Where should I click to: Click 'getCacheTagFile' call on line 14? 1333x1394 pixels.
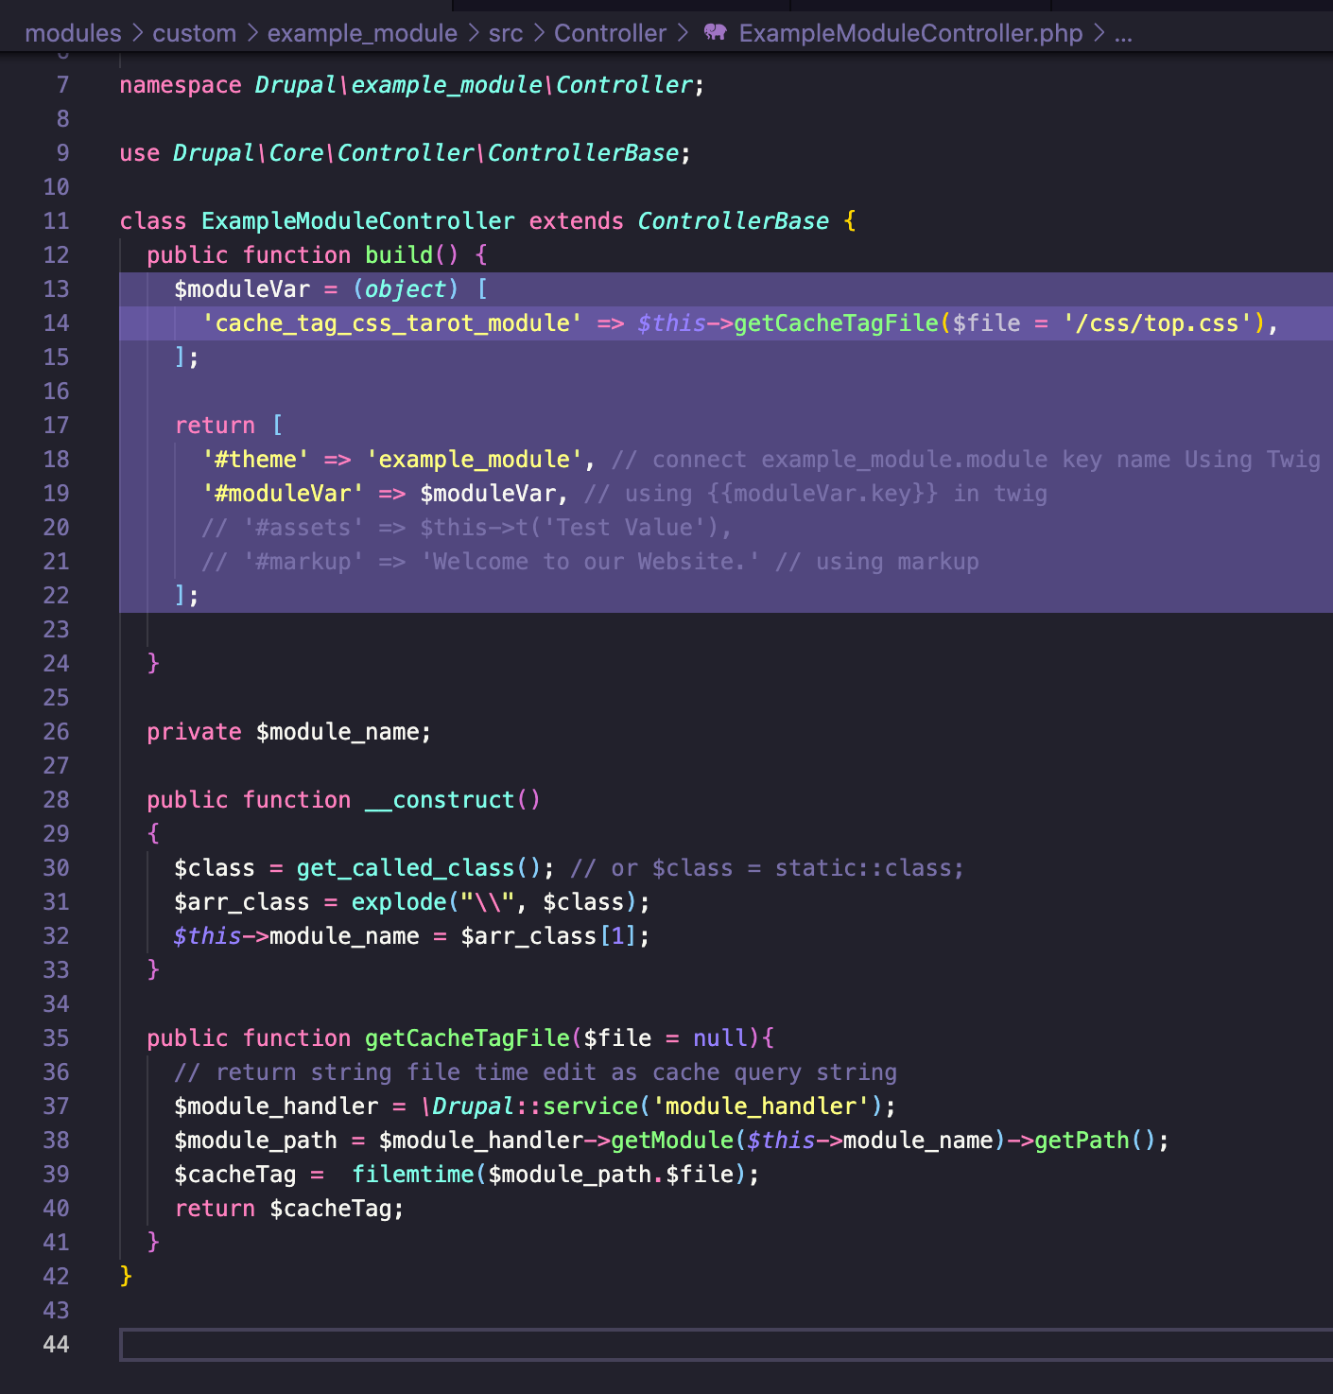coord(836,323)
